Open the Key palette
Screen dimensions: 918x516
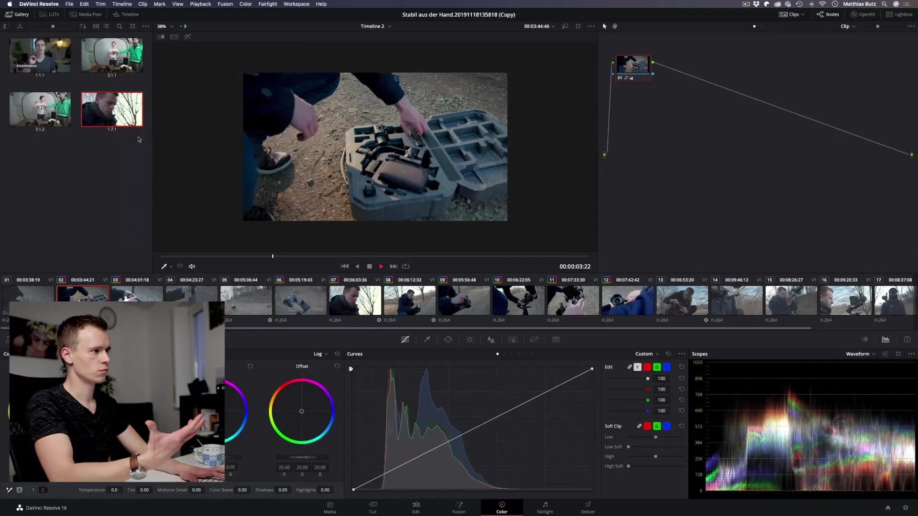pyautogui.click(x=513, y=339)
